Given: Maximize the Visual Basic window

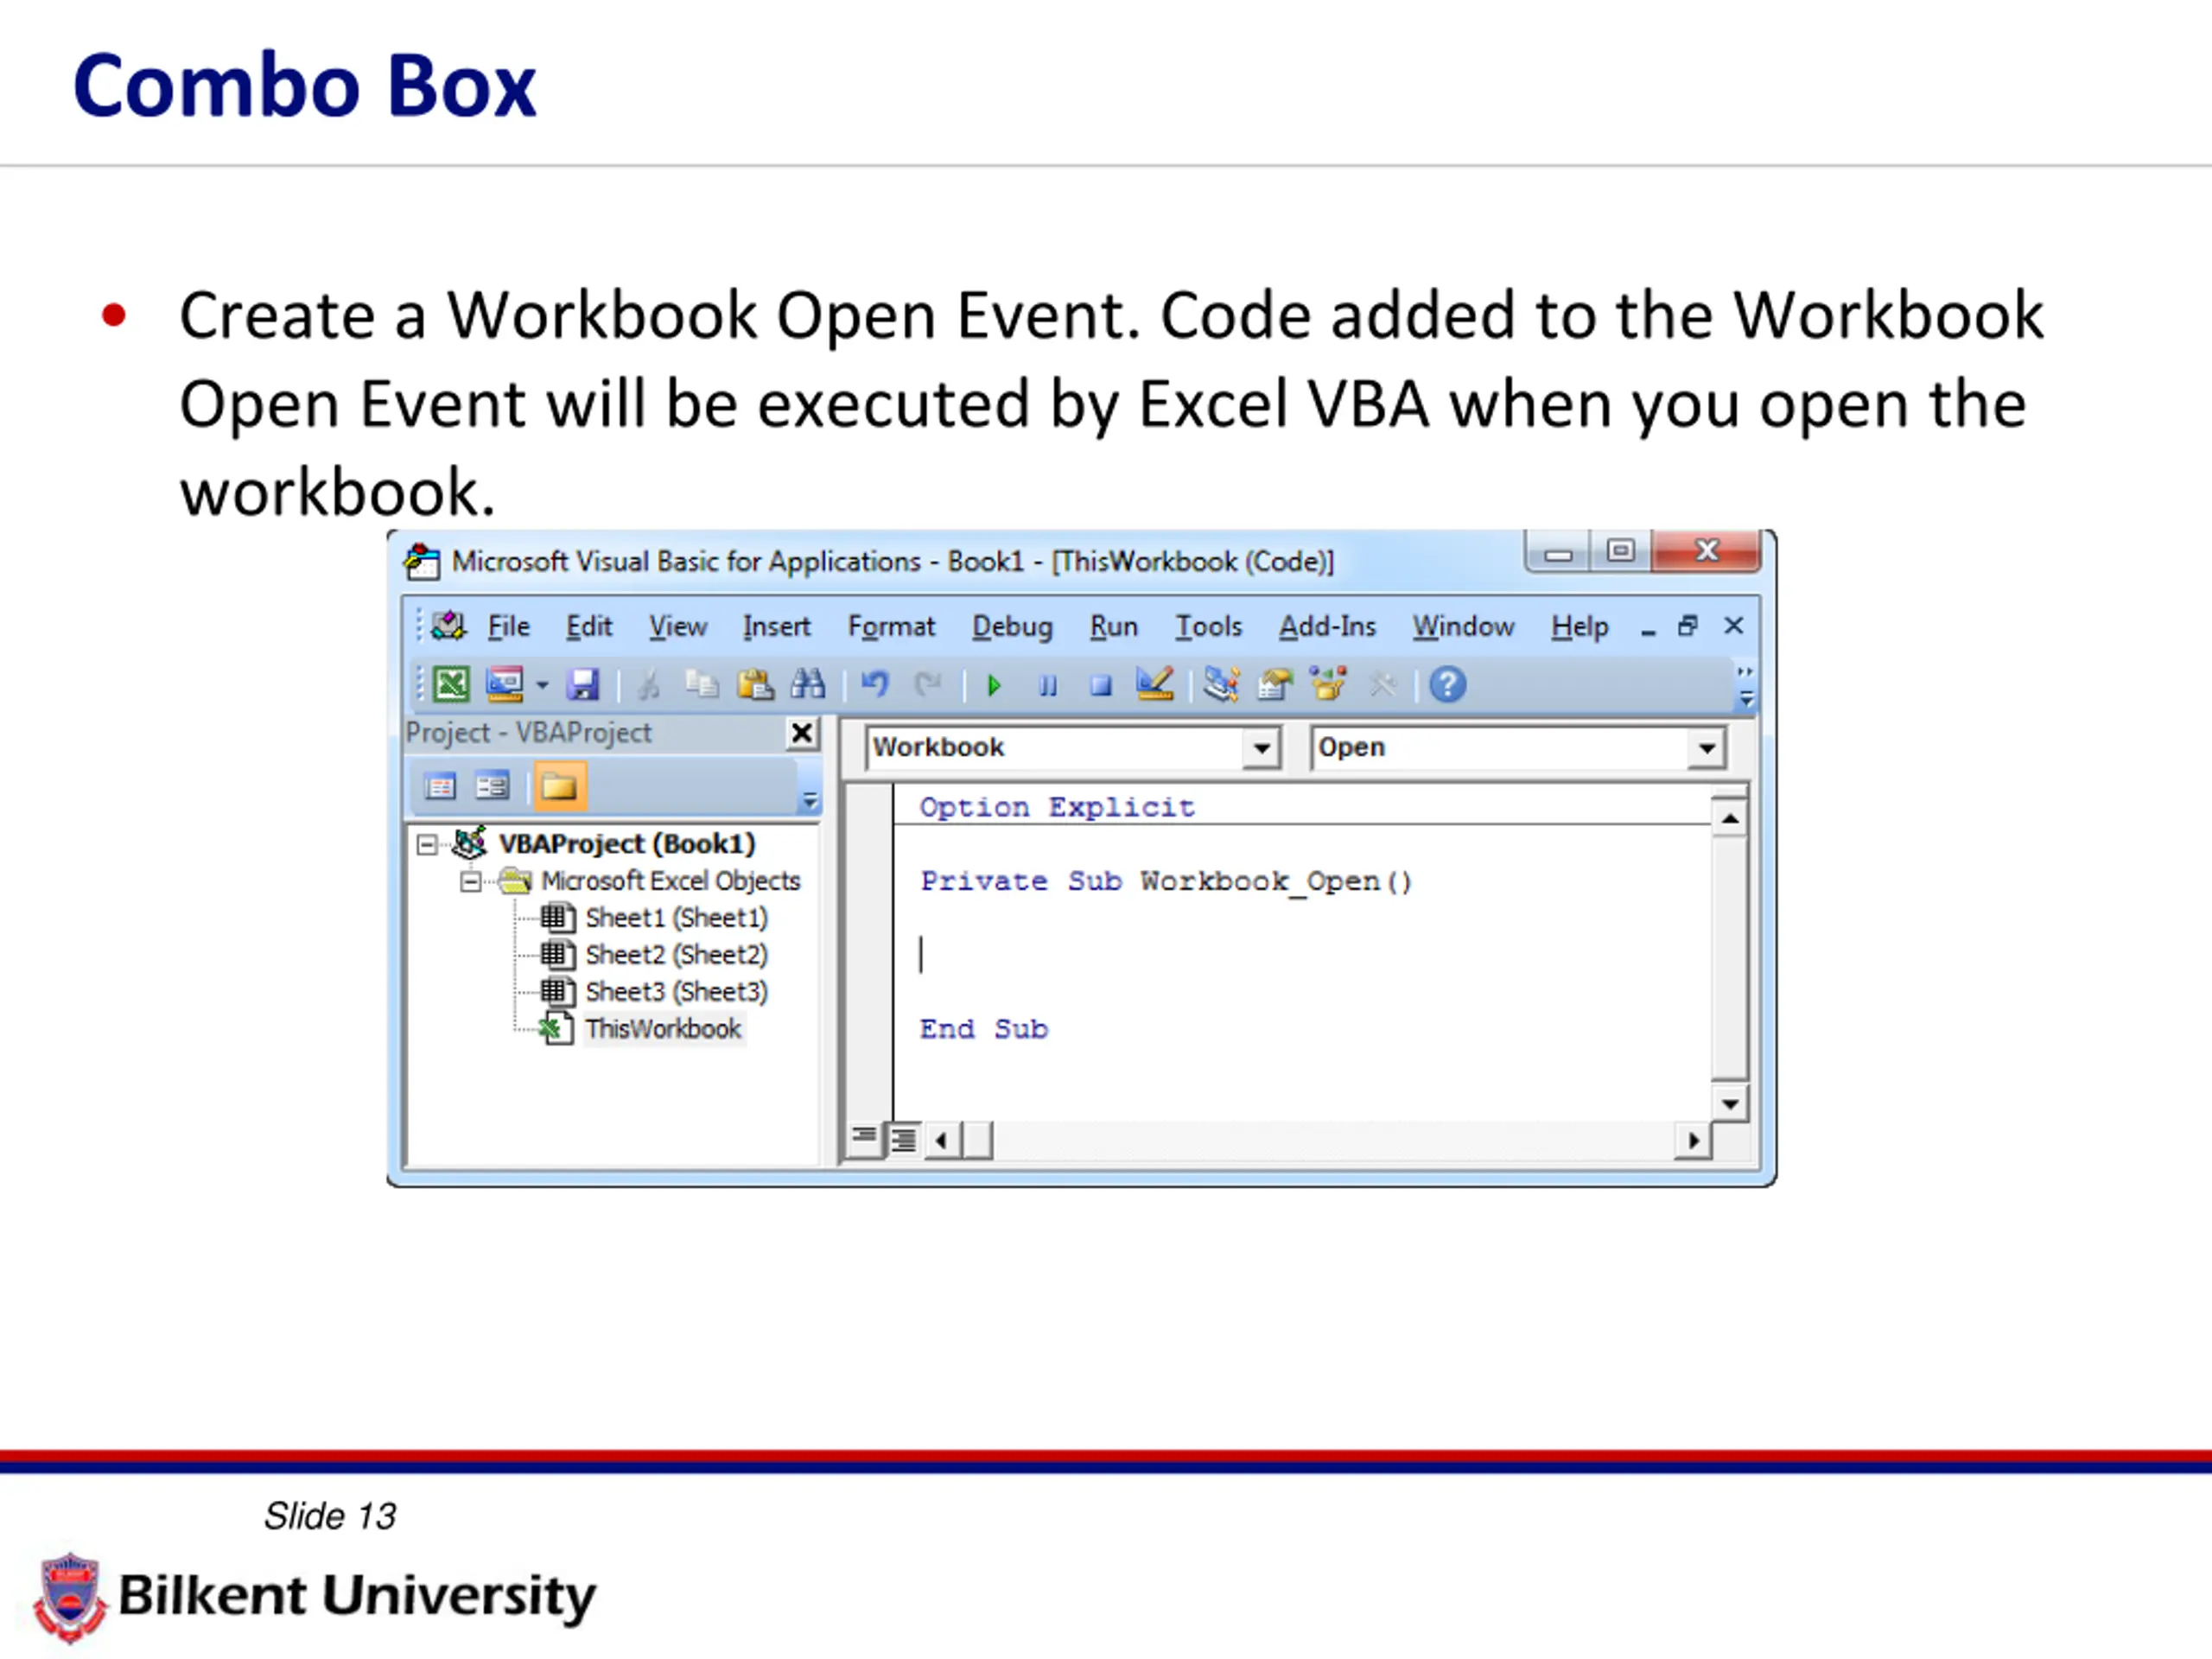Looking at the screenshot, I should coord(1620,550).
